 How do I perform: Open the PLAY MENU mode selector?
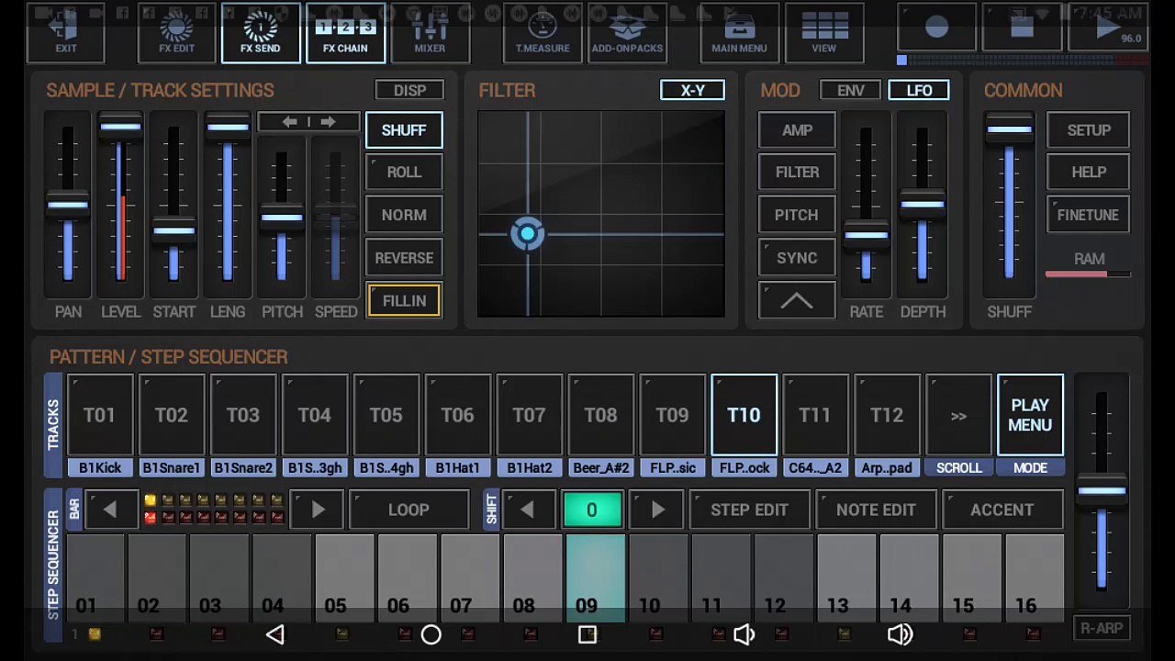tap(1030, 415)
